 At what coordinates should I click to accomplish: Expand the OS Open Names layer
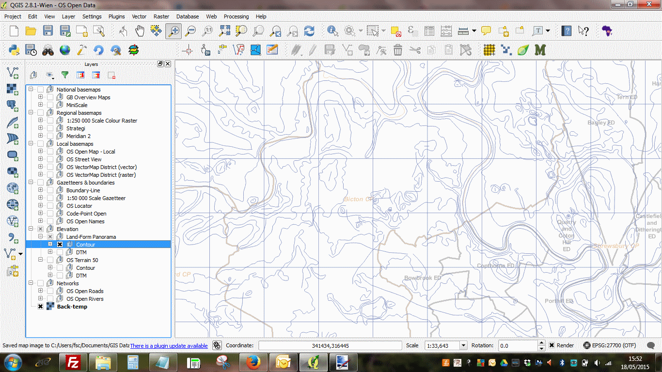point(40,221)
